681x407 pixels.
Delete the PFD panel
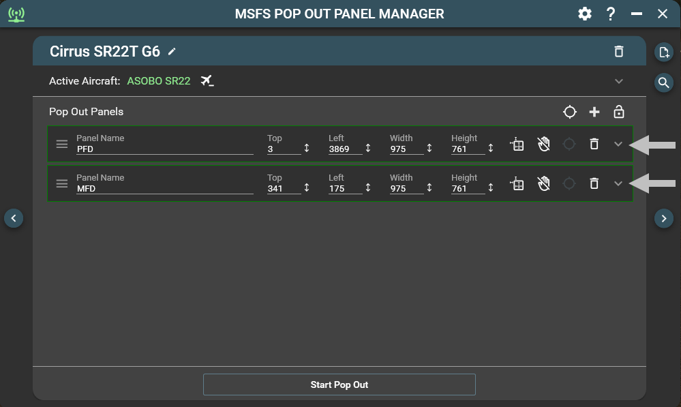click(x=594, y=144)
